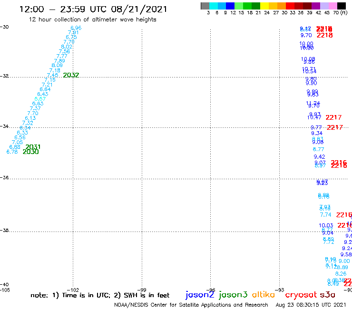Click the blue wave height value 9.70

(x=306, y=35)
